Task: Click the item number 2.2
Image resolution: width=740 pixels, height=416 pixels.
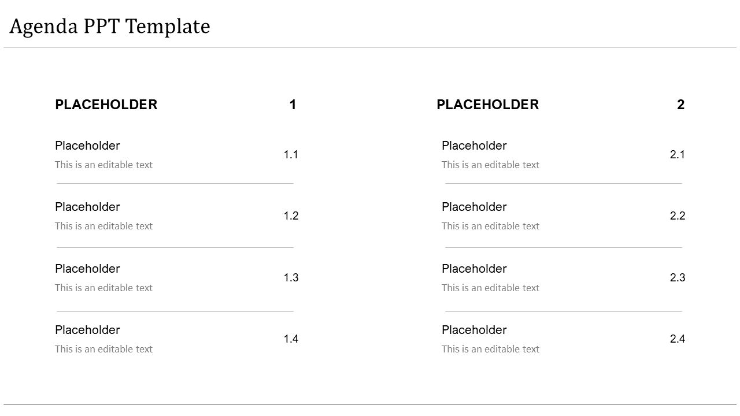Action: tap(678, 216)
